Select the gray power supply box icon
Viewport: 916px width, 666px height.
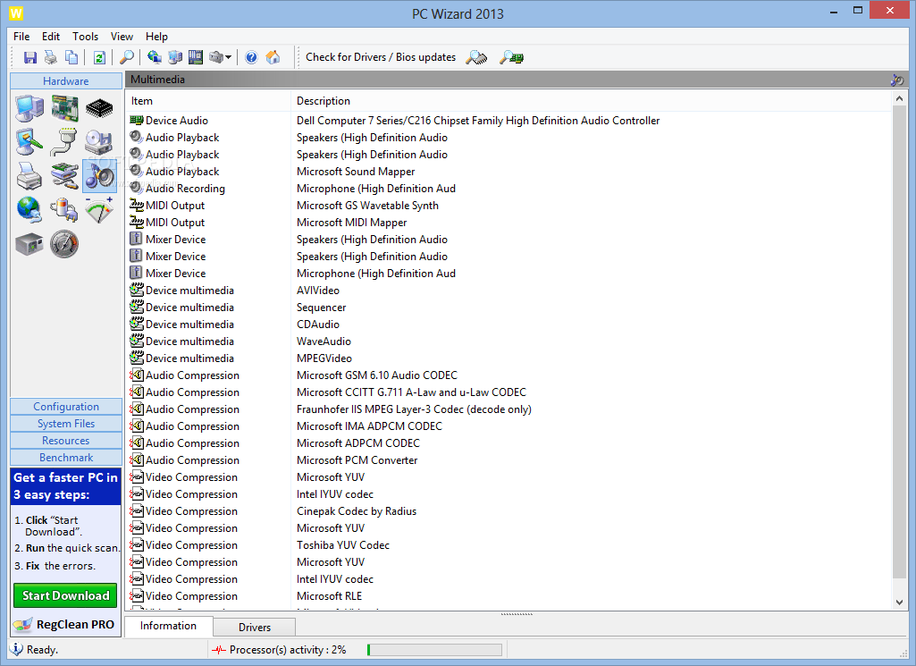coord(29,244)
